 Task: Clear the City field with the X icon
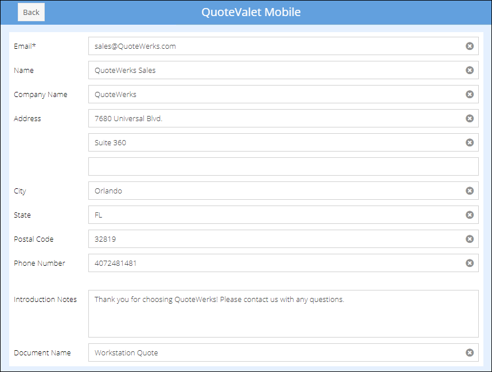(x=470, y=191)
